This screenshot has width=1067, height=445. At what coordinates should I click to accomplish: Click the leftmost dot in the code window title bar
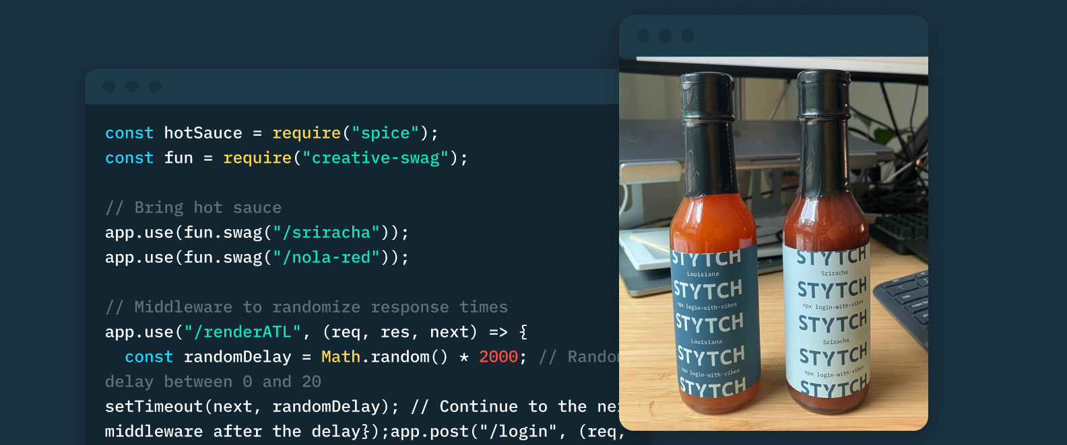(x=110, y=86)
